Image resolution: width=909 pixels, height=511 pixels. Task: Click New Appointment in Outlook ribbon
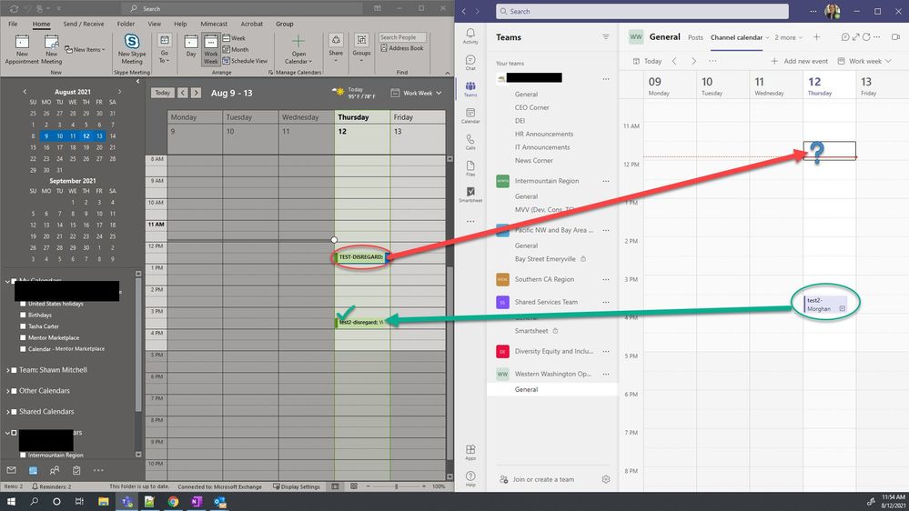point(22,49)
